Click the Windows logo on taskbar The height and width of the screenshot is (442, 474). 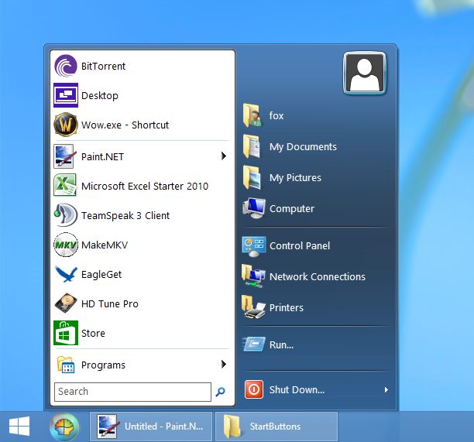[x=19, y=427]
